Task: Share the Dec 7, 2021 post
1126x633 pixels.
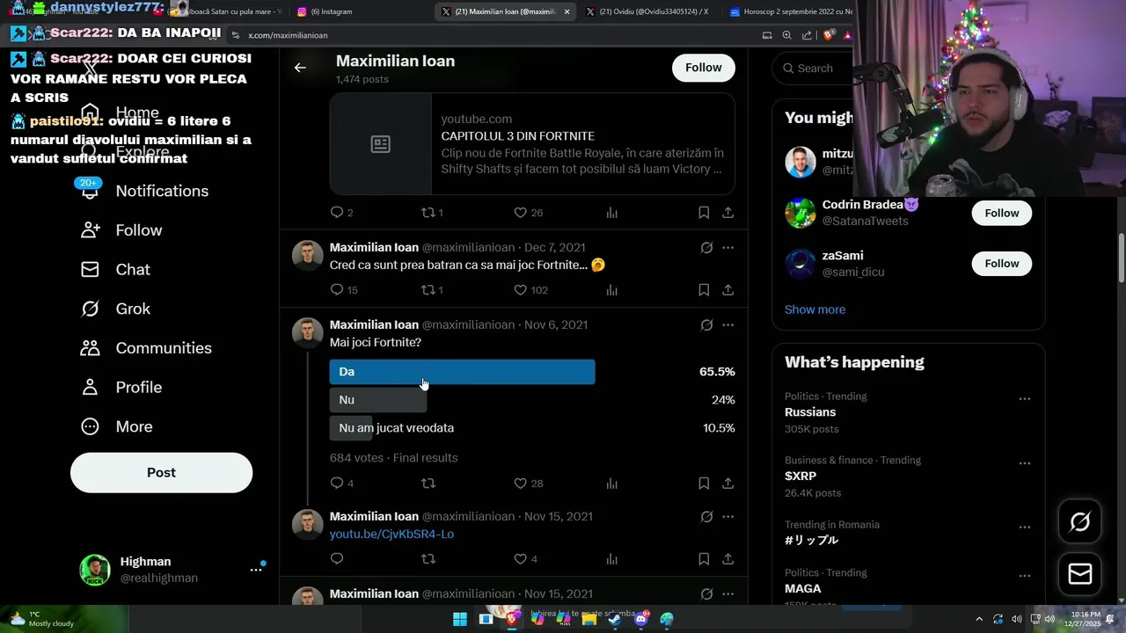Action: (728, 290)
